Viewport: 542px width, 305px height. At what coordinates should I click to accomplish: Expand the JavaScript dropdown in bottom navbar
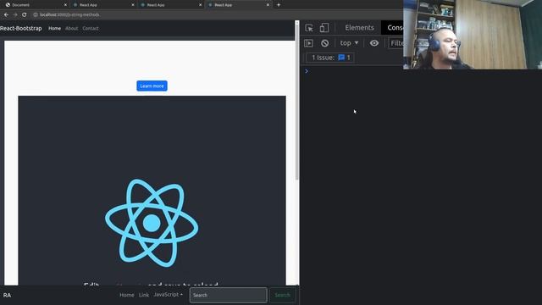point(168,295)
